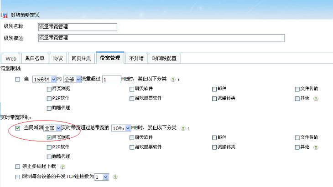The height and width of the screenshot is (187, 333).
Task: Open the 15分钟 time period dropdown
Action: click(45, 79)
